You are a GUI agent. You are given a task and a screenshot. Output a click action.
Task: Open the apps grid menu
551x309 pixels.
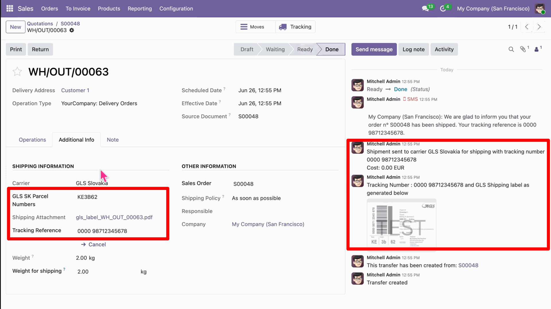(x=10, y=9)
